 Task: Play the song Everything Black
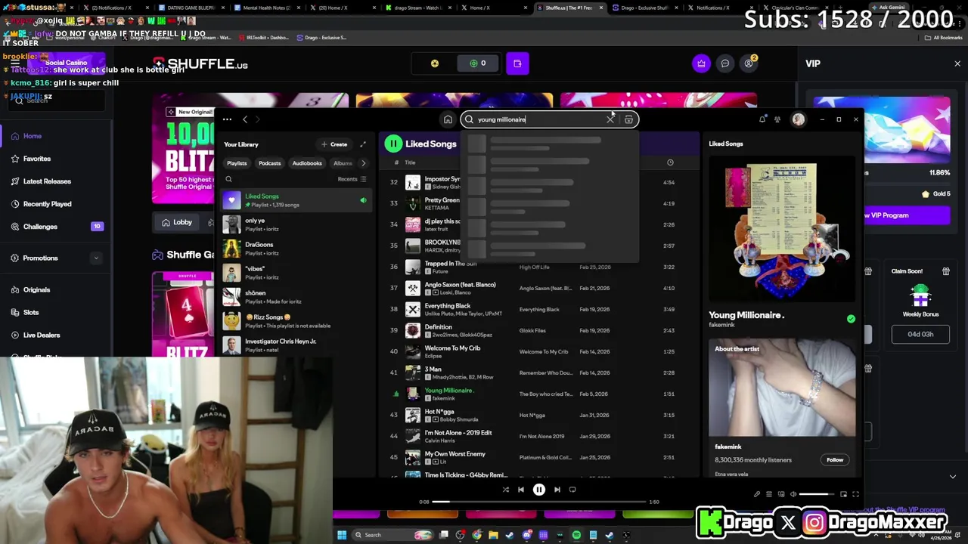pos(538,309)
